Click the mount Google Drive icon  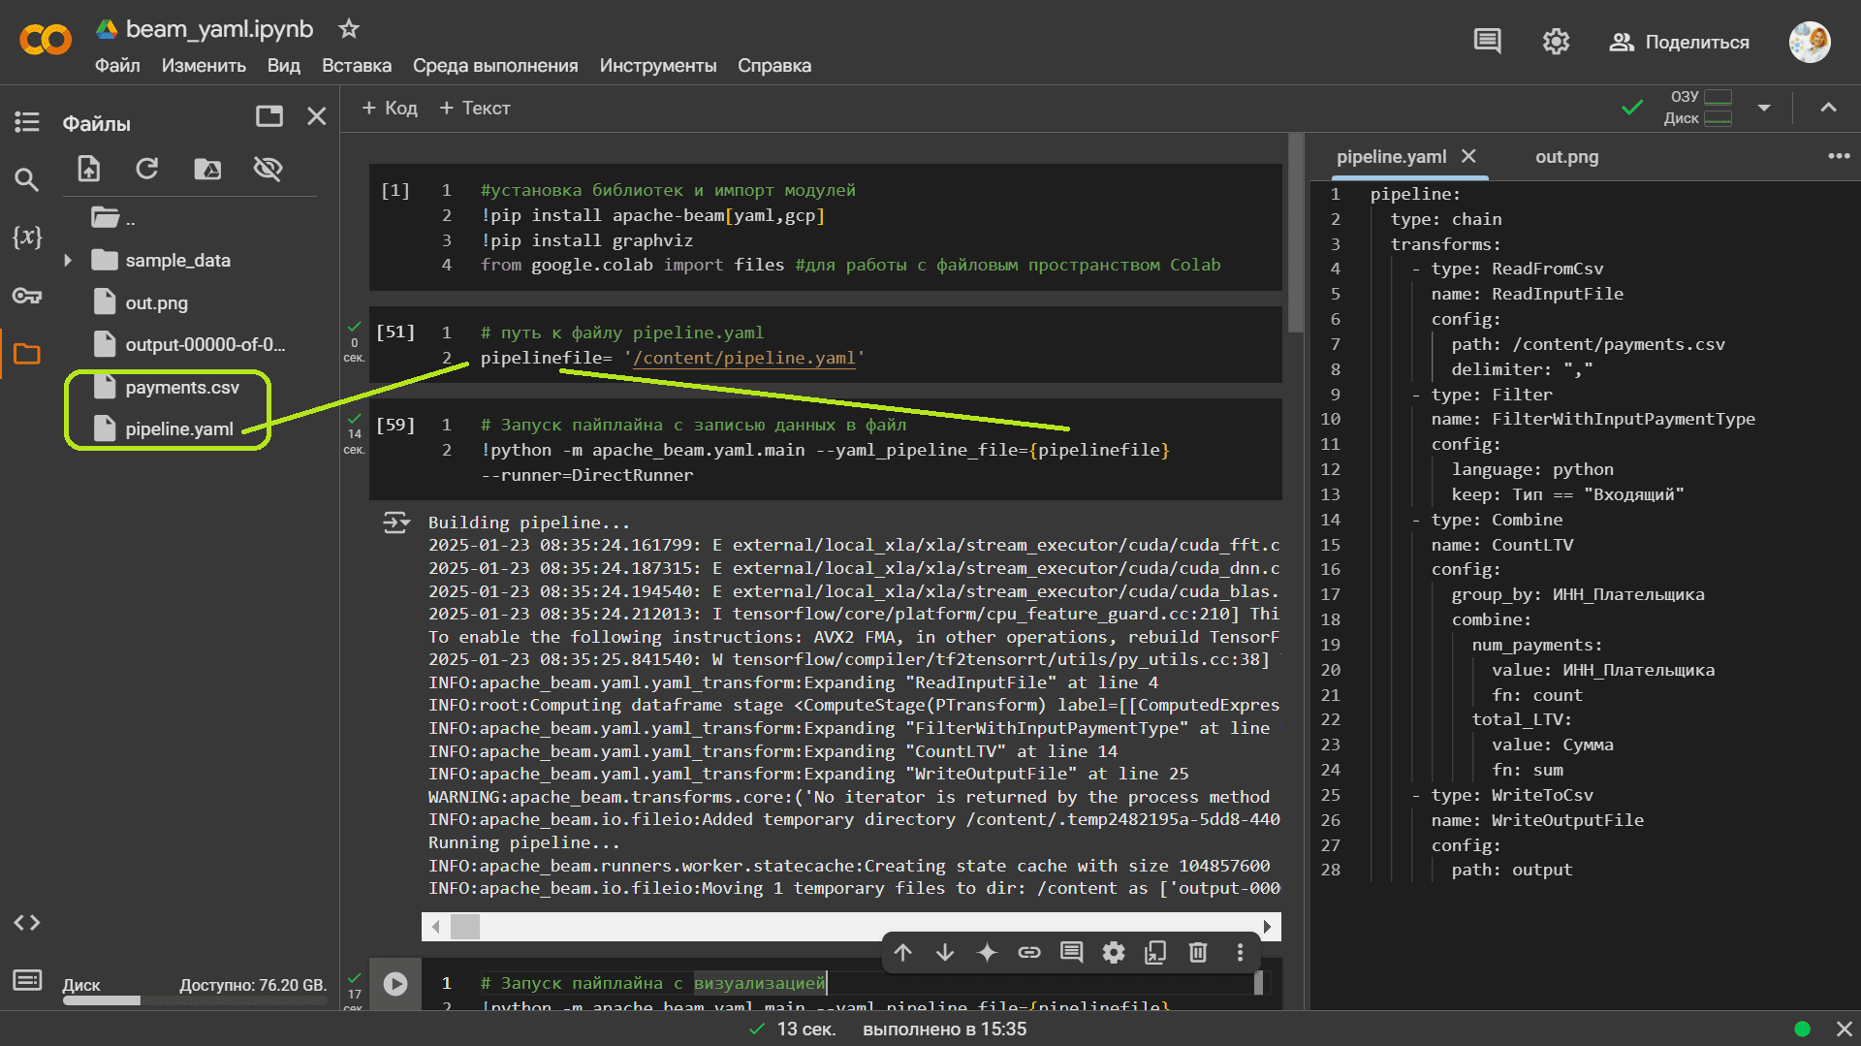(x=207, y=169)
